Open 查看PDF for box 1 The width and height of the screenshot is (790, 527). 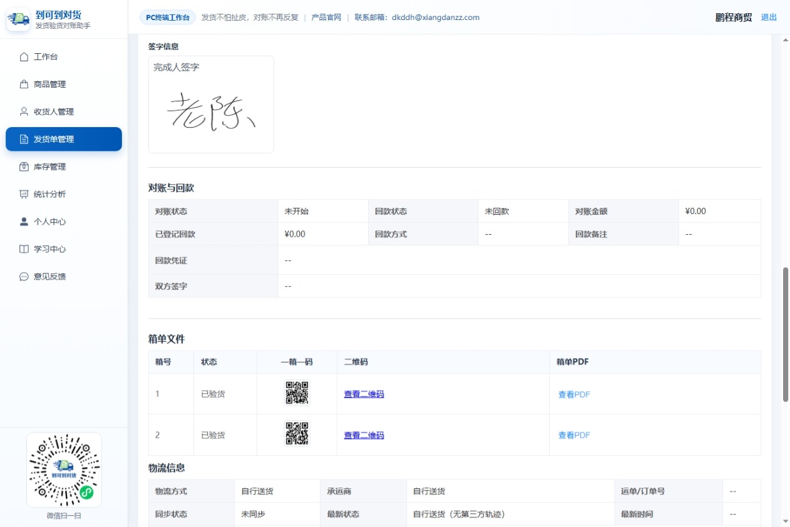click(574, 394)
